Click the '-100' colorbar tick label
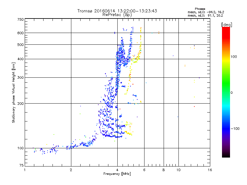This screenshot has height=185, width=247. [235, 129]
